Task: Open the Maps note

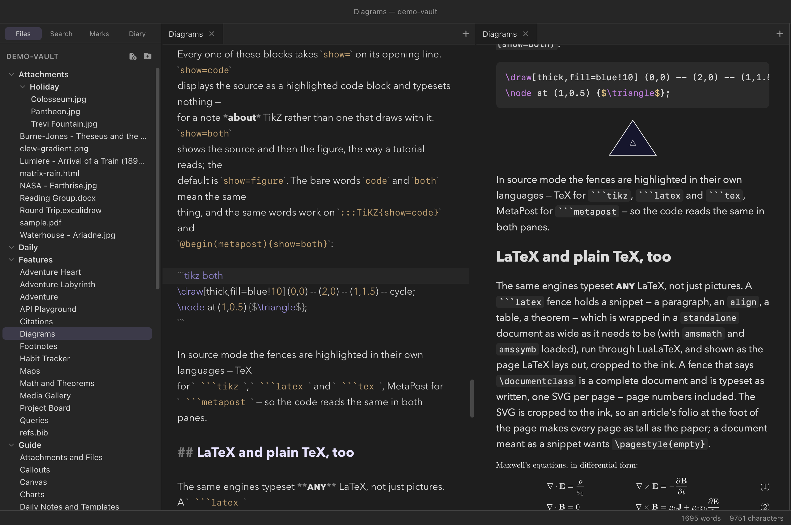Action: [x=30, y=371]
